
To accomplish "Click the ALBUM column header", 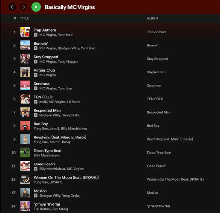I will pos(153,18).
